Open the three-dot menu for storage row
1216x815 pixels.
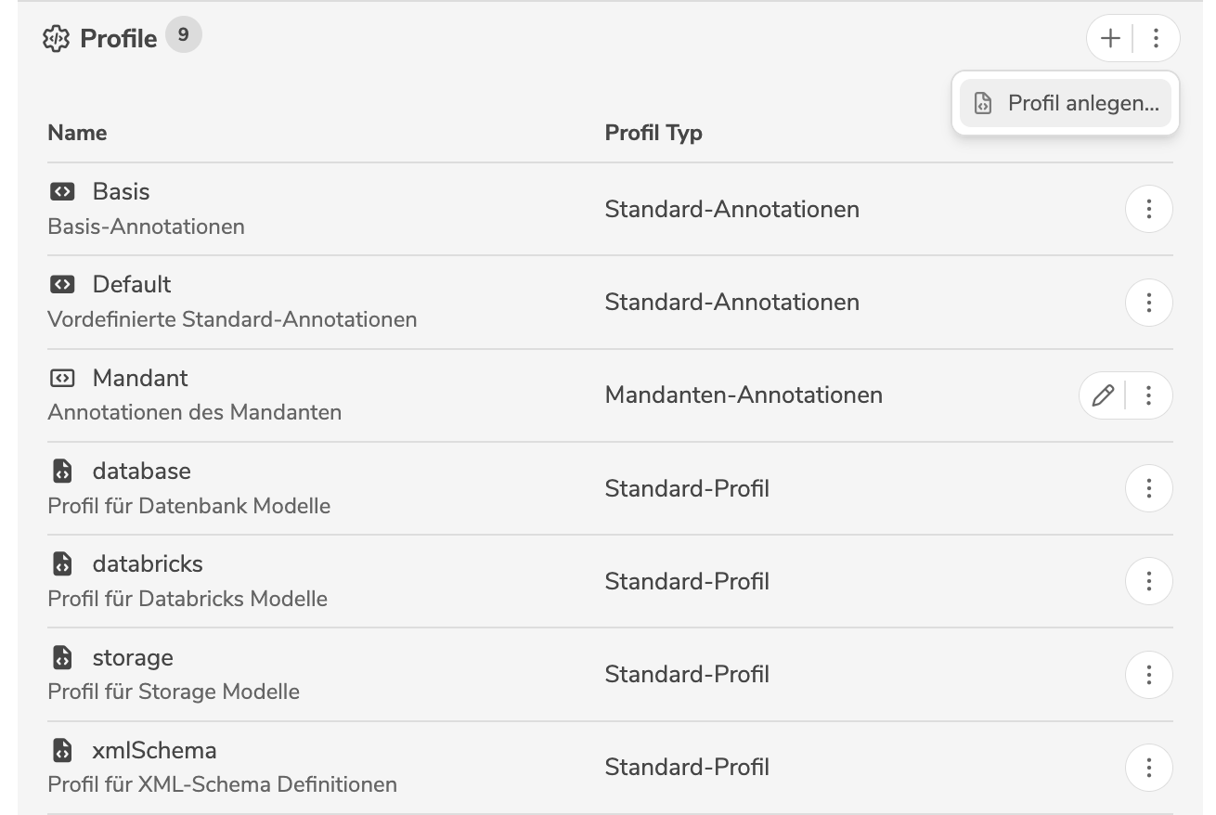click(1148, 675)
